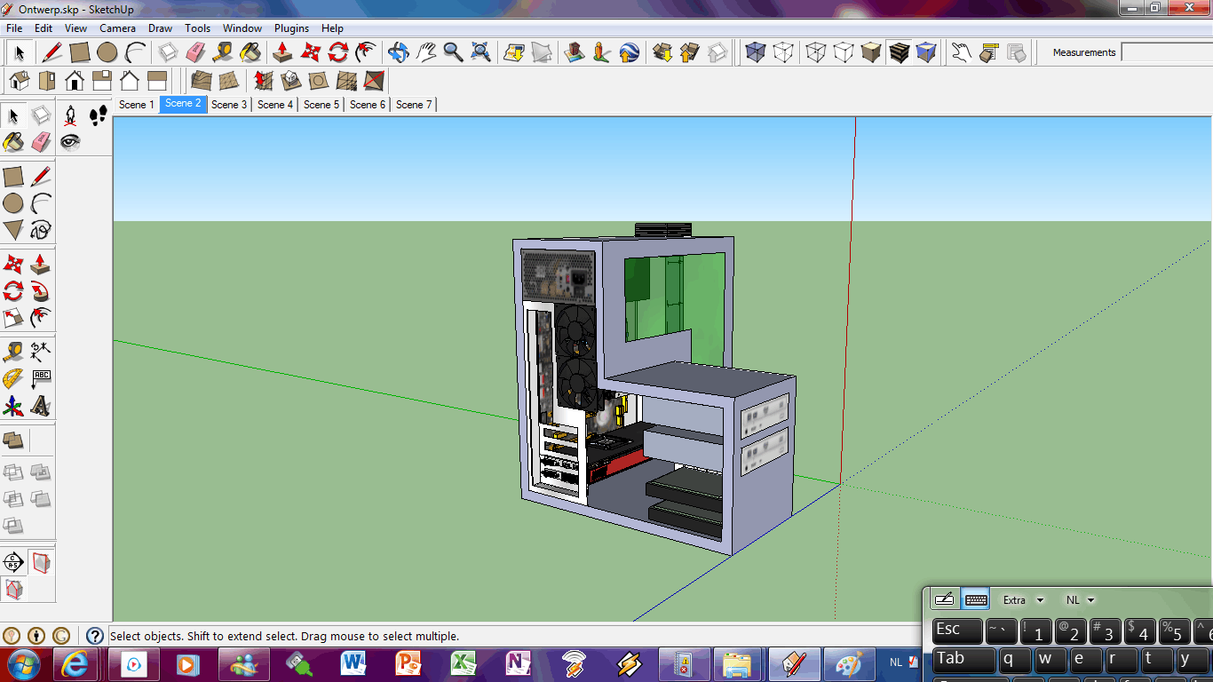Expand the Extra dropdown on keyboard panel
This screenshot has height=682, width=1213.
[x=1024, y=600]
